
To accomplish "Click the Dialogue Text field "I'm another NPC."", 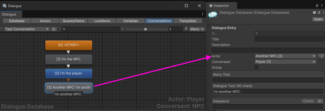I will (x=268, y=91).
